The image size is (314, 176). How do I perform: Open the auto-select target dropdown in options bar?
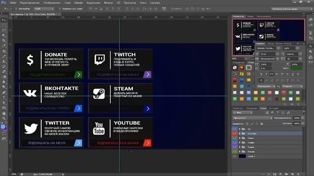[44, 9]
